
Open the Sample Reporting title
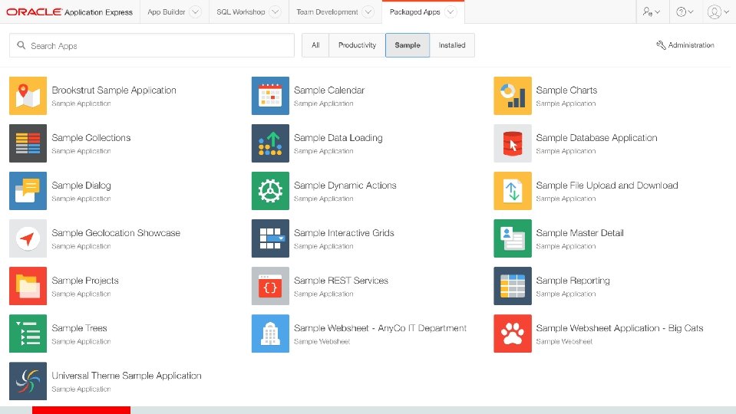pos(573,281)
